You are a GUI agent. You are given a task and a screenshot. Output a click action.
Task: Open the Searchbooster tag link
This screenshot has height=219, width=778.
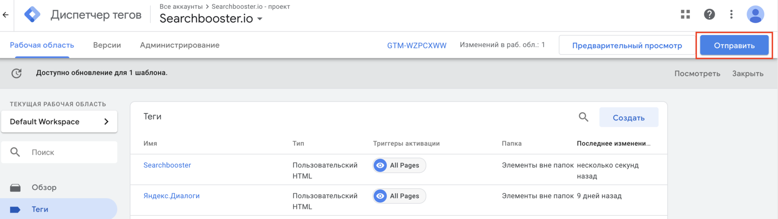point(167,165)
